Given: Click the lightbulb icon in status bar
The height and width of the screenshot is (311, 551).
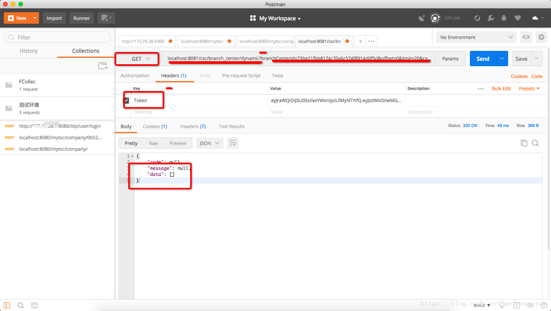Looking at the screenshot, I should (502, 305).
